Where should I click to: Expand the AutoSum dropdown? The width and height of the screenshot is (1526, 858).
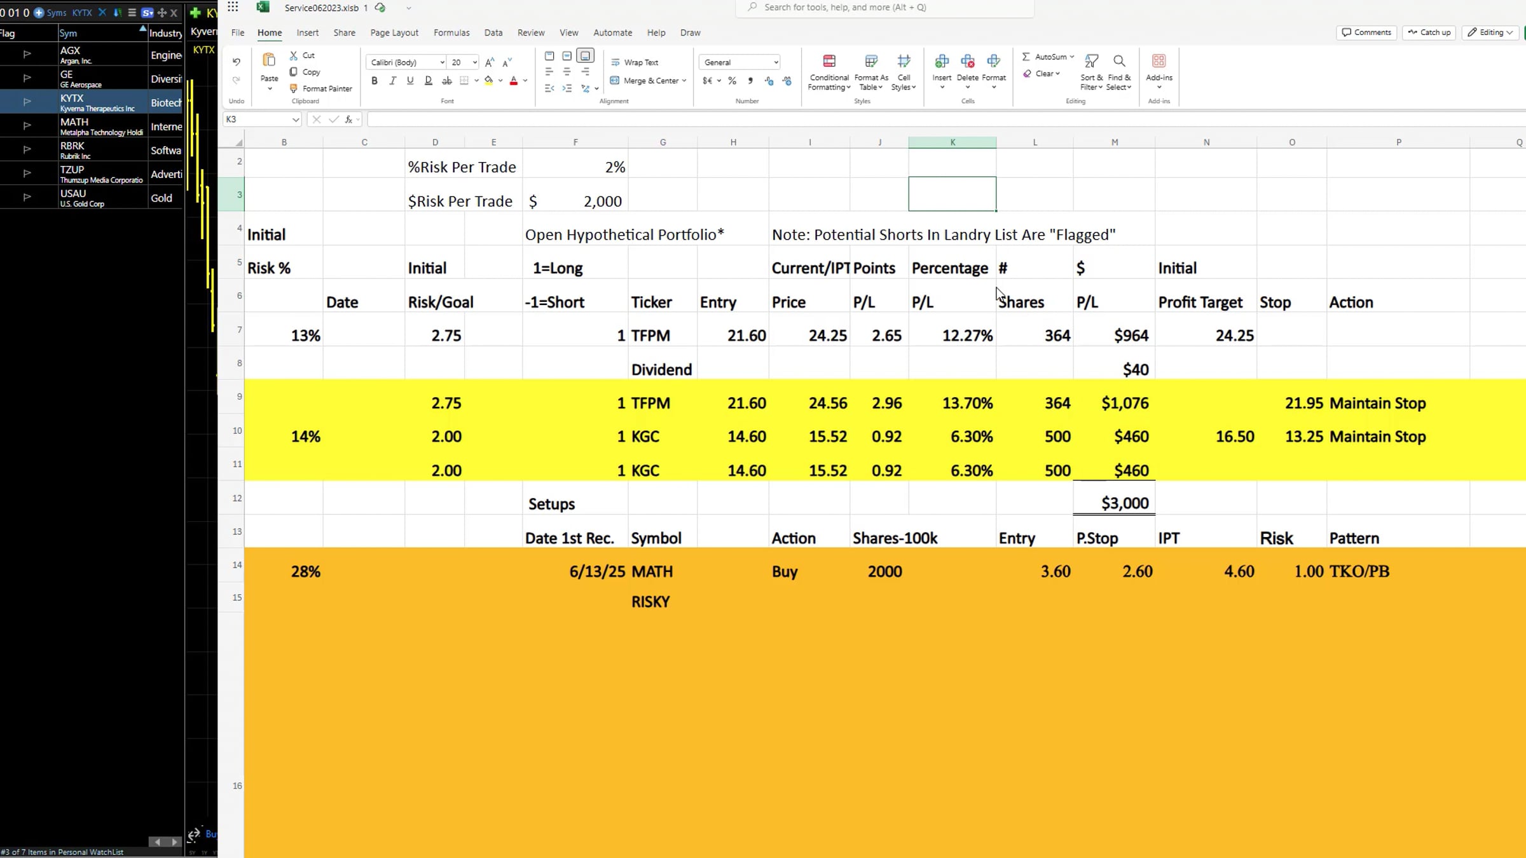pyautogui.click(x=1072, y=57)
